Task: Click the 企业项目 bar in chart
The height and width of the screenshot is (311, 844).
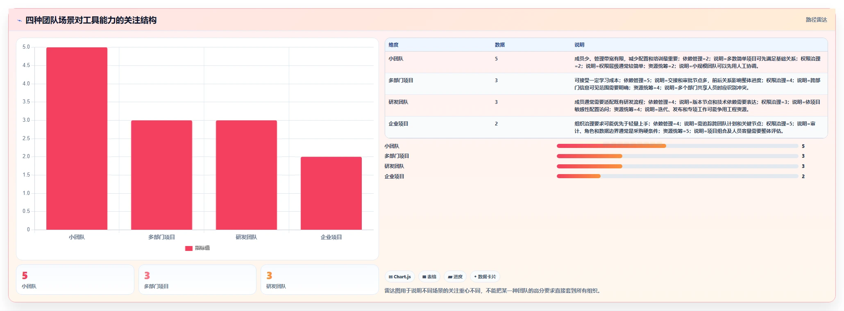Action: (331, 193)
